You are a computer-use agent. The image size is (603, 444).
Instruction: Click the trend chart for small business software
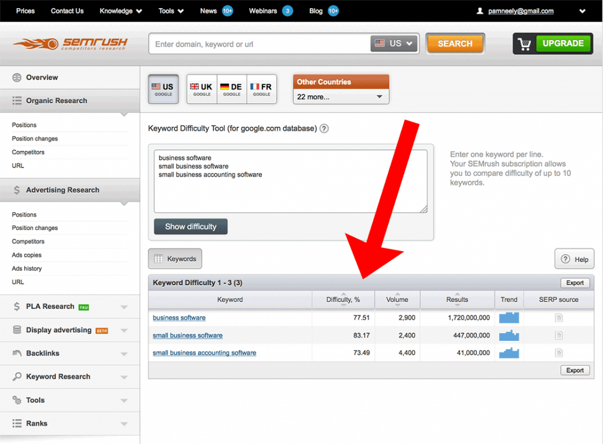tap(509, 336)
